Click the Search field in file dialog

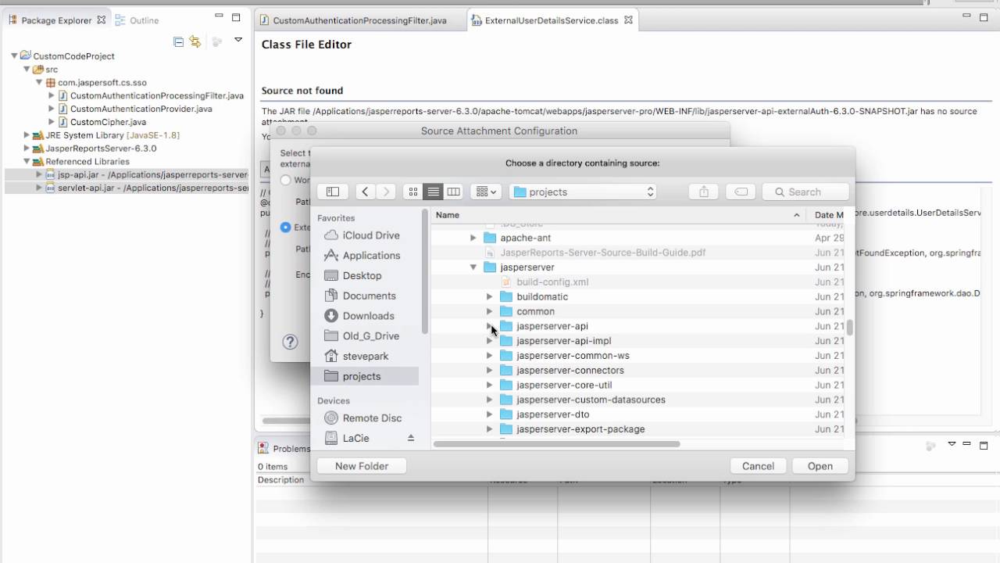805,192
